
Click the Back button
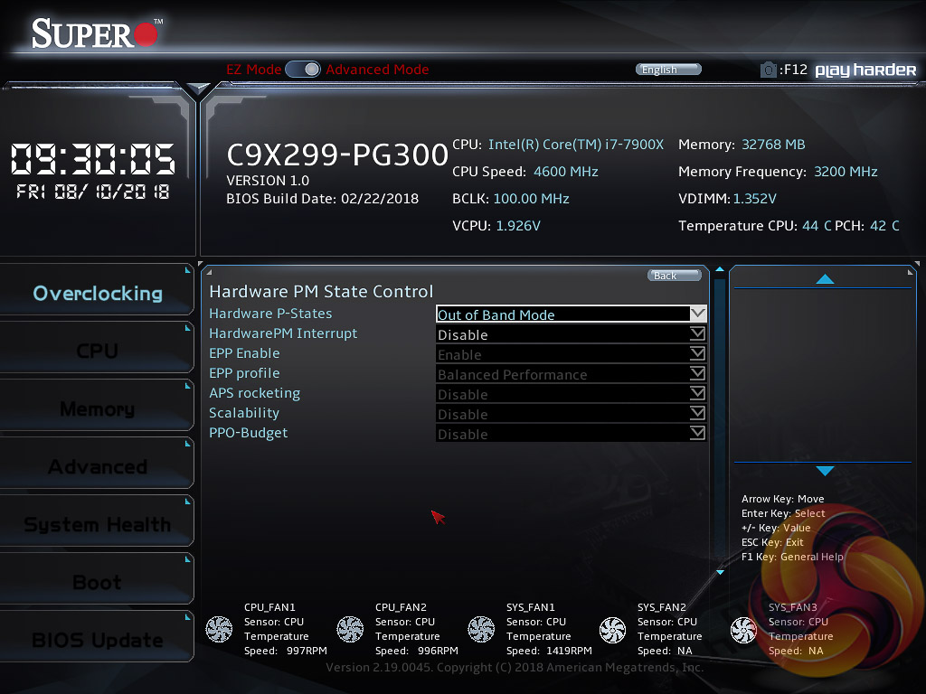(675, 276)
